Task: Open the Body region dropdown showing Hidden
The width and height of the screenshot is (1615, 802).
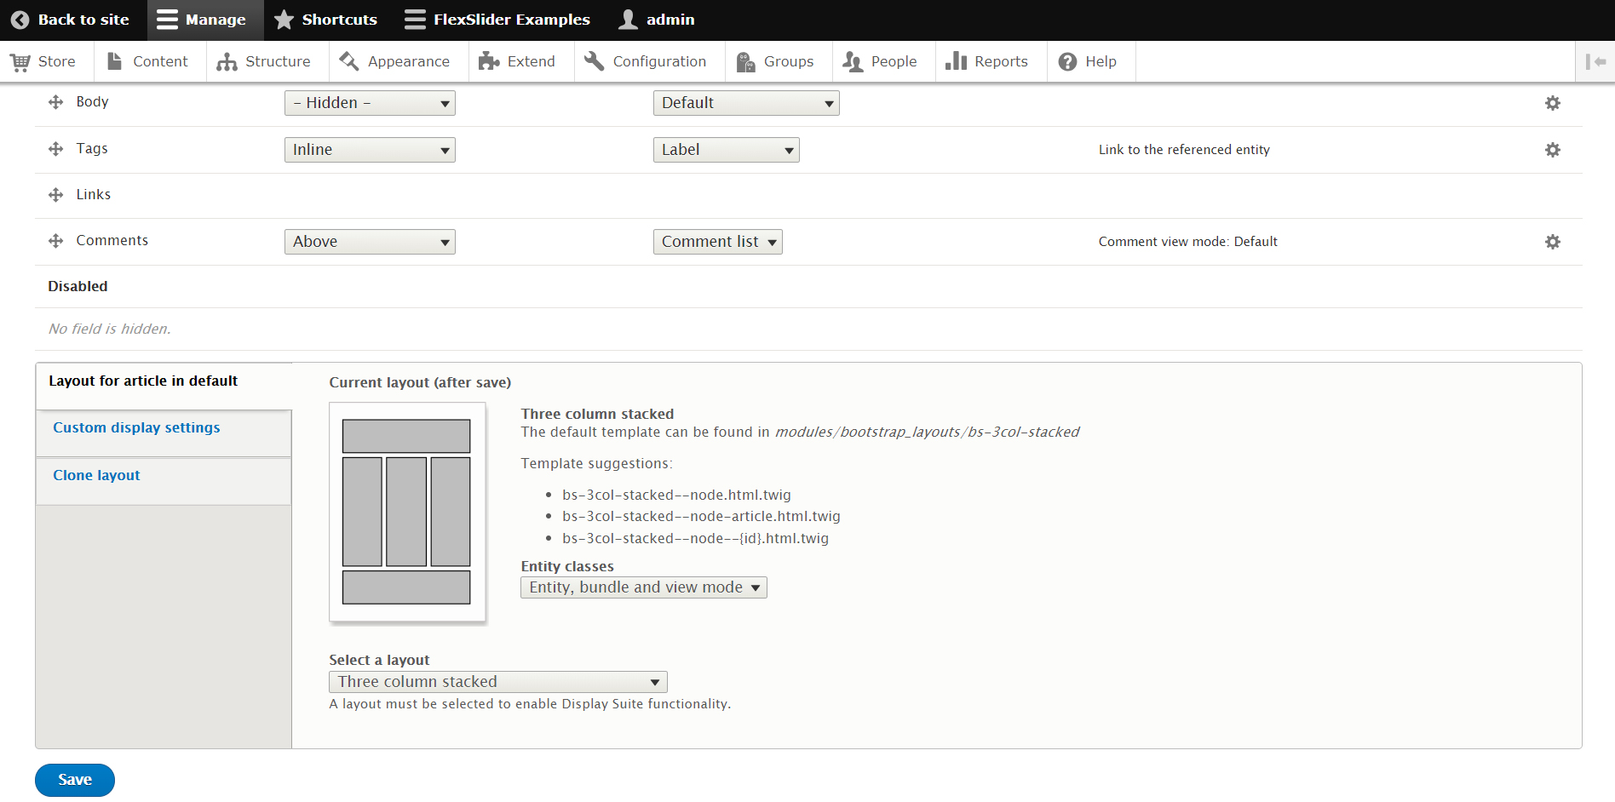Action: [369, 103]
